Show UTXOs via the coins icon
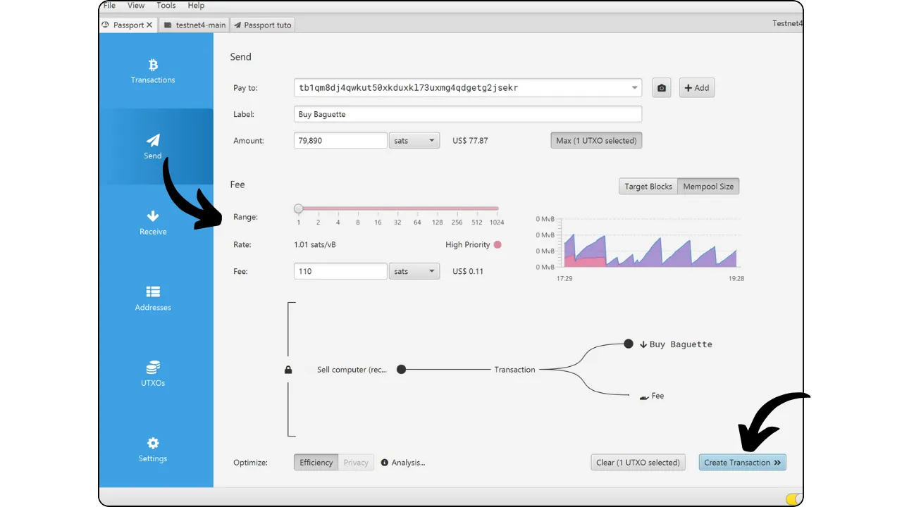The height and width of the screenshot is (507, 902). pyautogui.click(x=153, y=368)
